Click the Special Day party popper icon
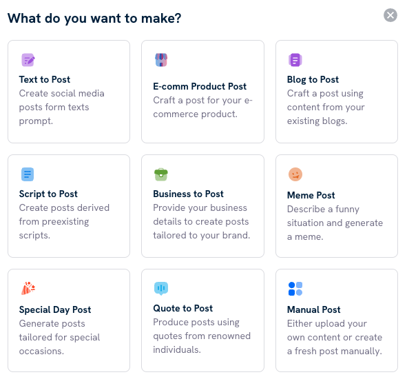Screen dimensions: 407x388 28,288
